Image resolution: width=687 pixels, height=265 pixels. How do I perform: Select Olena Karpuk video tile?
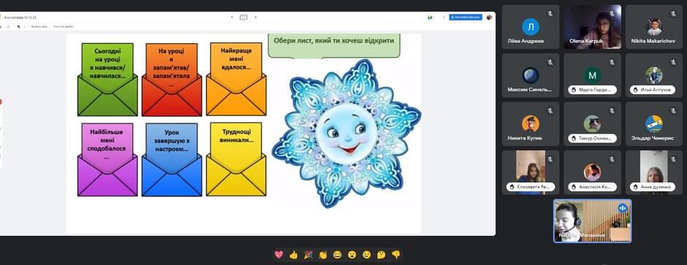tap(593, 27)
